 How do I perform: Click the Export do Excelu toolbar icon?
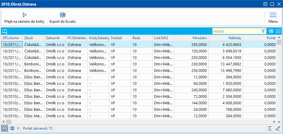(63, 15)
